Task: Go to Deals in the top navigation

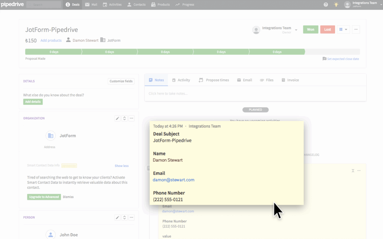Action: click(x=73, y=4)
